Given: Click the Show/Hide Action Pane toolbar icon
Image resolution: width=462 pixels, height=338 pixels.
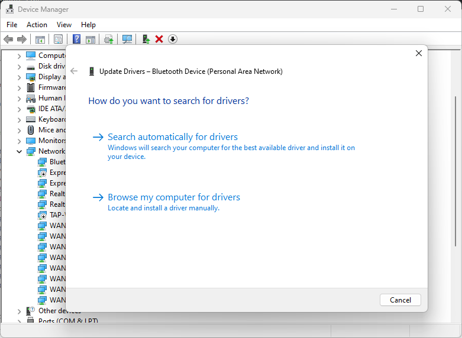Looking at the screenshot, I should 91,39.
